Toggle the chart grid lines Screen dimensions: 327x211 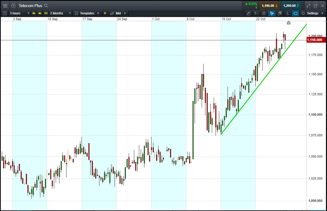[264, 13]
